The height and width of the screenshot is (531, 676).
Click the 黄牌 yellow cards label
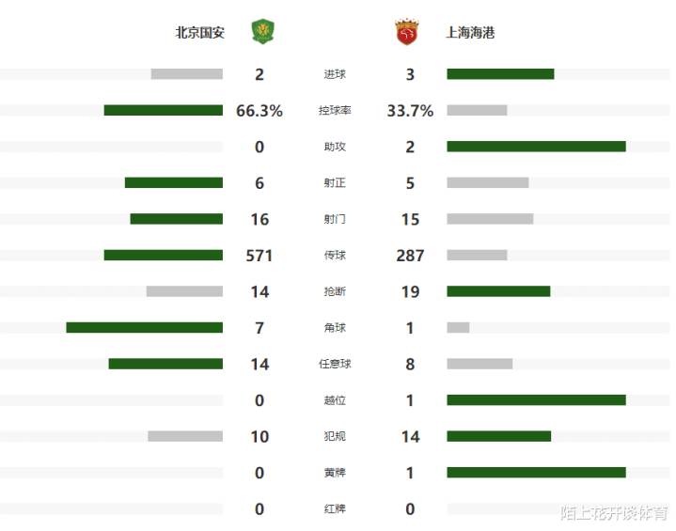pos(335,473)
